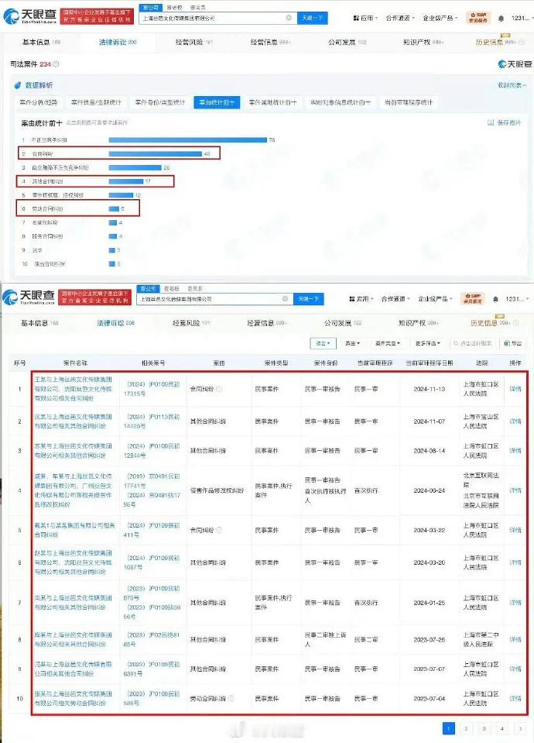Switch to 经营信息 tab in bottom screenshot
This screenshot has height=743, width=534.
(266, 323)
